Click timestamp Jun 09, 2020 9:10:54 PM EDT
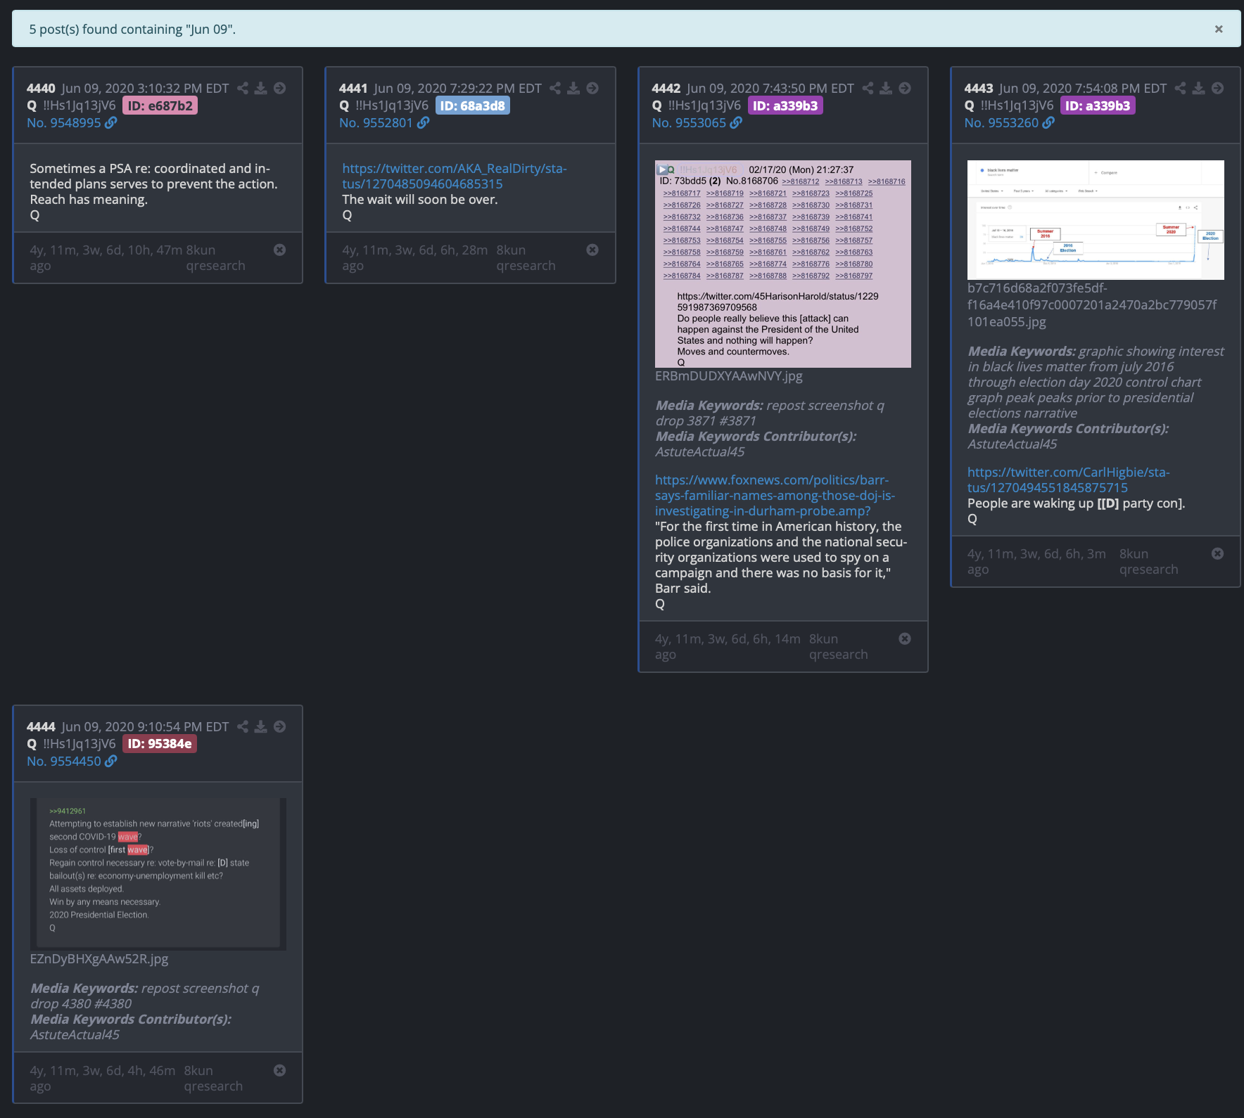1244x1118 pixels. [x=145, y=726]
